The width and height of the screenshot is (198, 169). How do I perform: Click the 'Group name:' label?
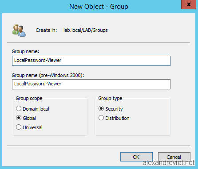pyautogui.click(x=25, y=51)
